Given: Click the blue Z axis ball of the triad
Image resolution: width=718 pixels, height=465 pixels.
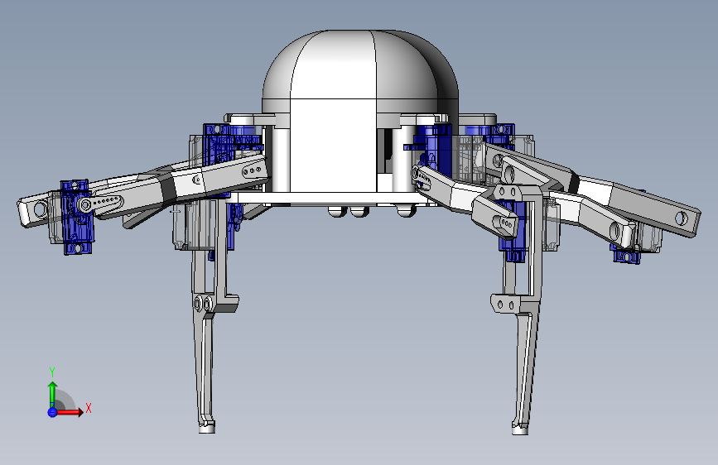Looking at the screenshot, I should click(x=52, y=412).
